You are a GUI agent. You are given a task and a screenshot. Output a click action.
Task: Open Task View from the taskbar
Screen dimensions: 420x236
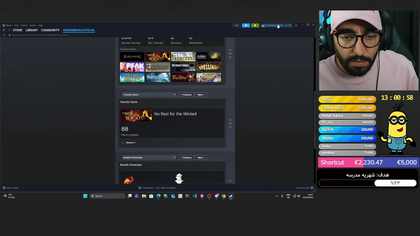point(130,196)
